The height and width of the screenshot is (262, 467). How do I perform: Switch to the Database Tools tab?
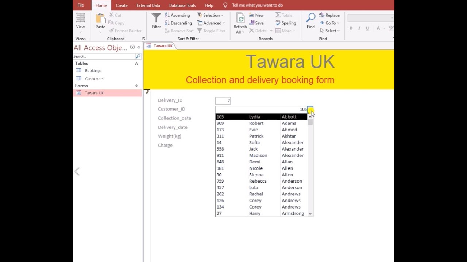point(182,5)
